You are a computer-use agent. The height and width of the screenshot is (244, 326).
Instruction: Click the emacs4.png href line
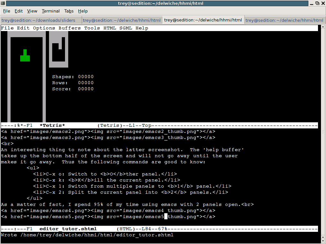[x=108, y=211]
